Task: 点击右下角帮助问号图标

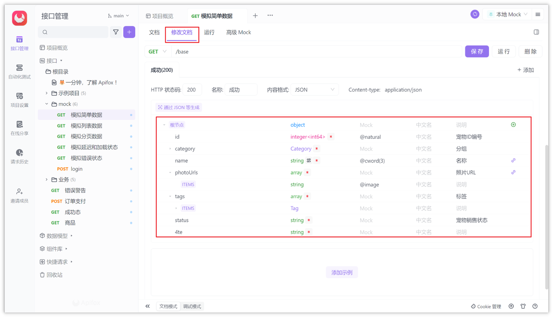Action: (x=535, y=306)
